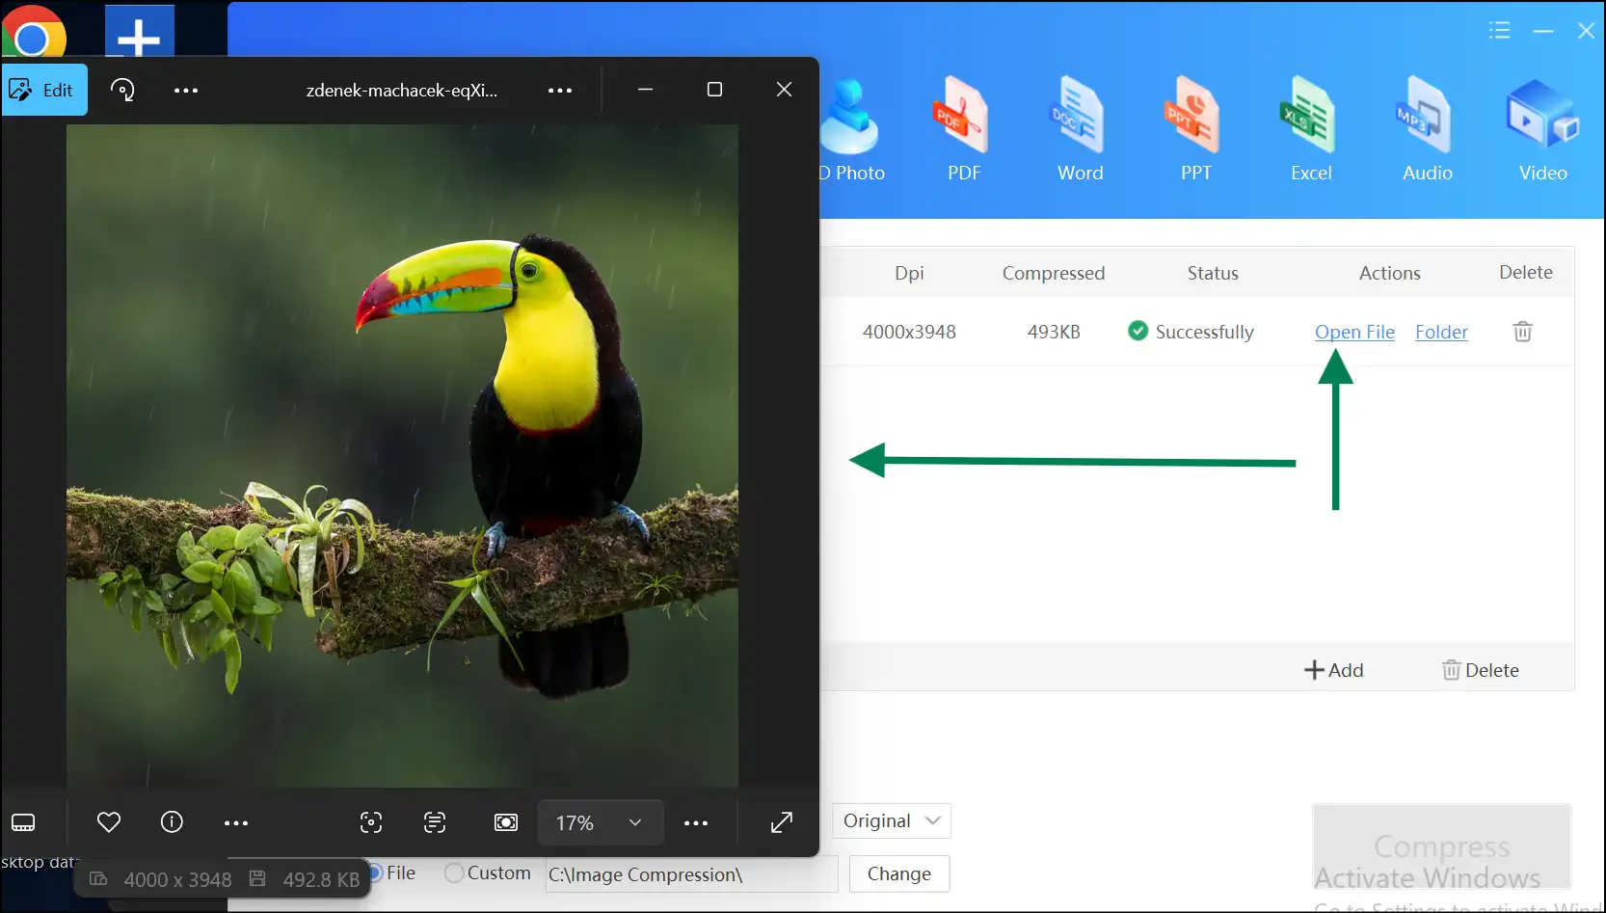
Task: Click the 4000x3948 Dpi cell
Action: pos(909,332)
